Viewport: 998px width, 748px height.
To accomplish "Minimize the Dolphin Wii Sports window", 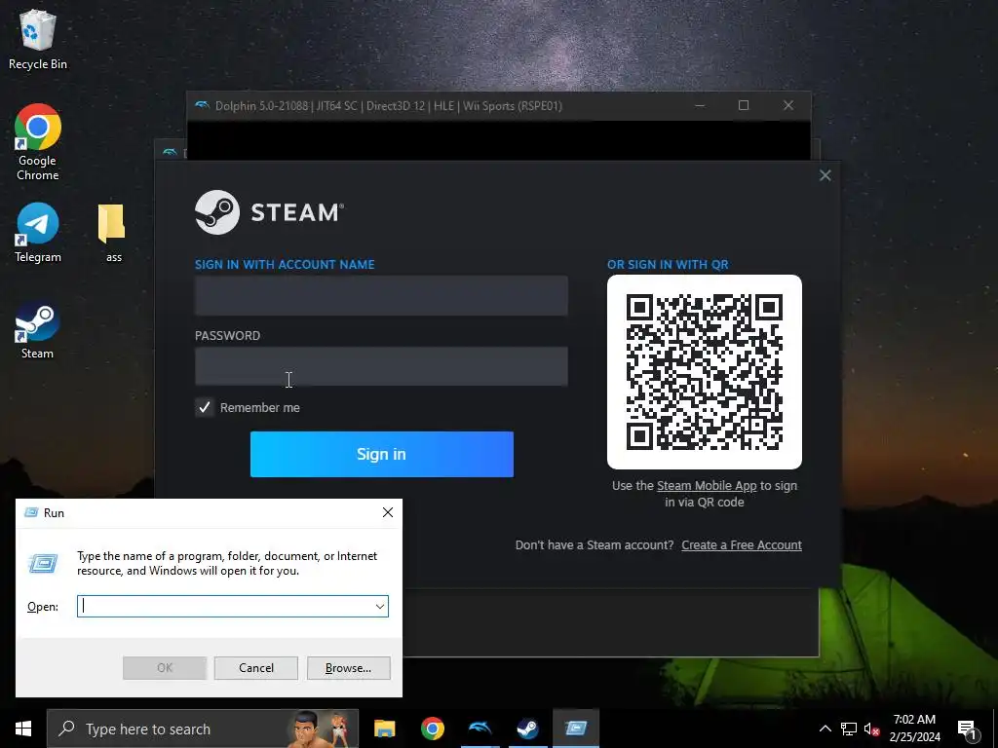I will coord(700,105).
